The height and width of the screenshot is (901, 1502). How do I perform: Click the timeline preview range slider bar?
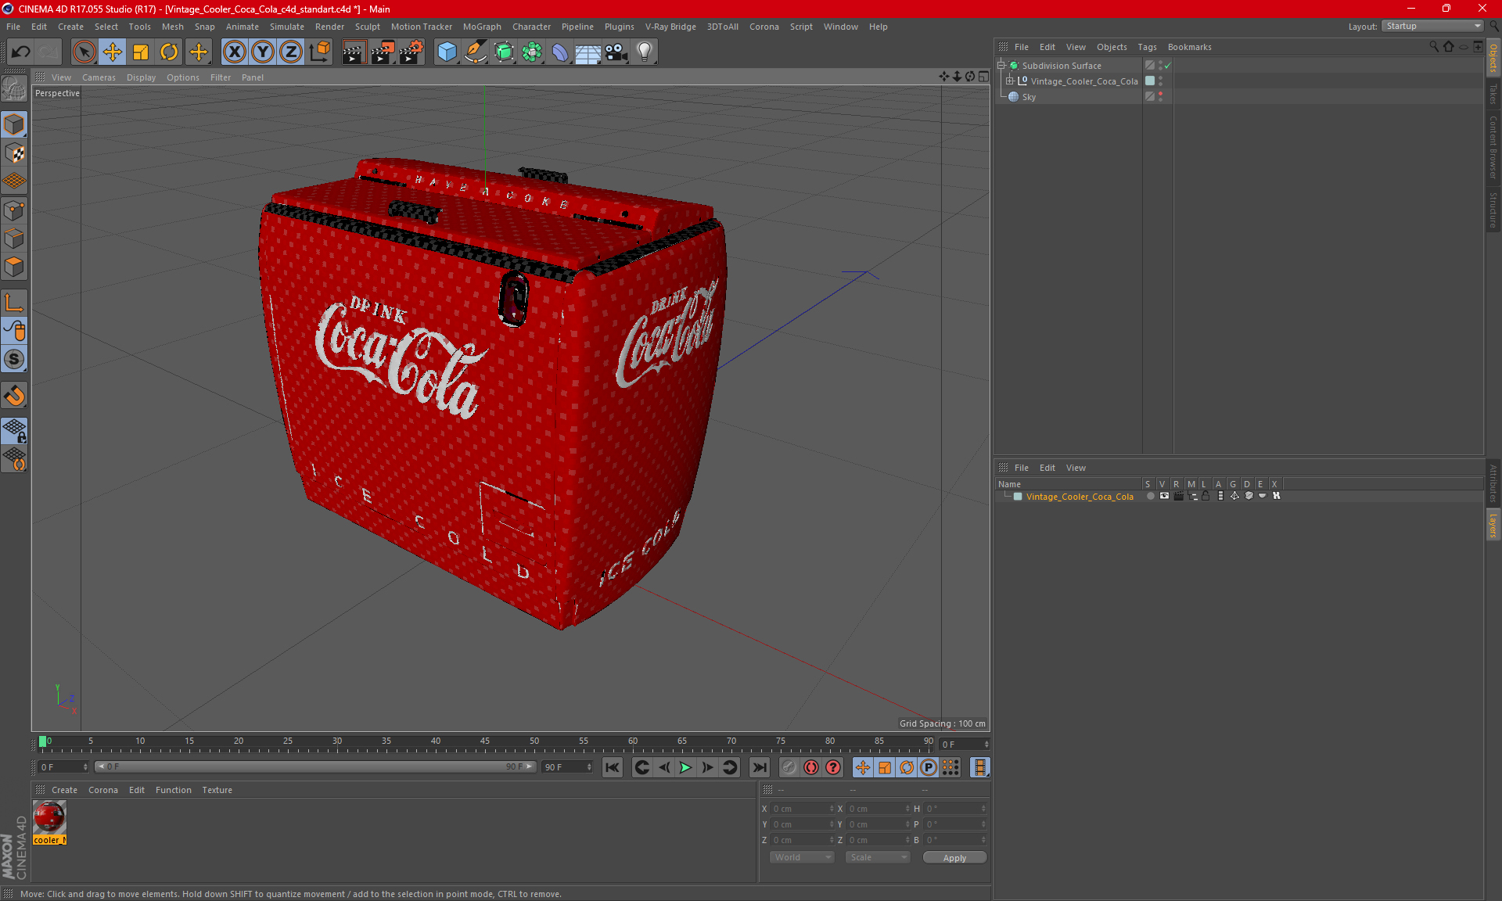[315, 766]
